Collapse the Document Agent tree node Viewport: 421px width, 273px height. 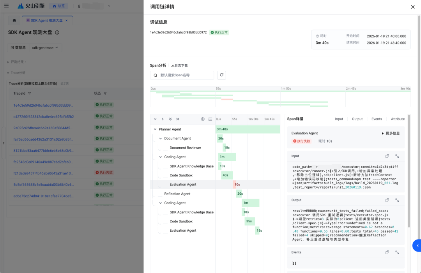[x=161, y=139]
